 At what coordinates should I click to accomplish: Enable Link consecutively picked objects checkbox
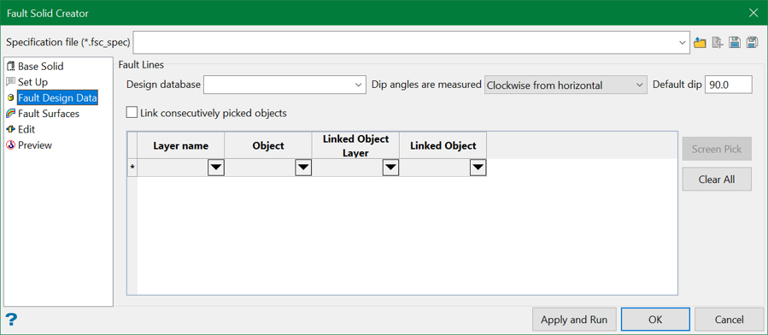(x=132, y=113)
